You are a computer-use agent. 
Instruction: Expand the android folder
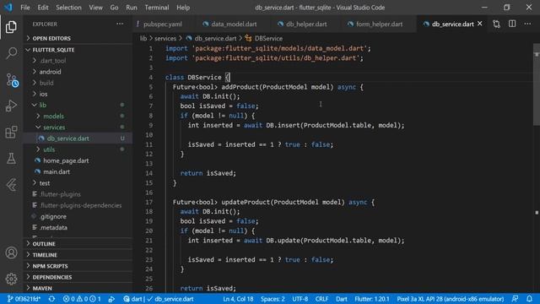click(50, 72)
